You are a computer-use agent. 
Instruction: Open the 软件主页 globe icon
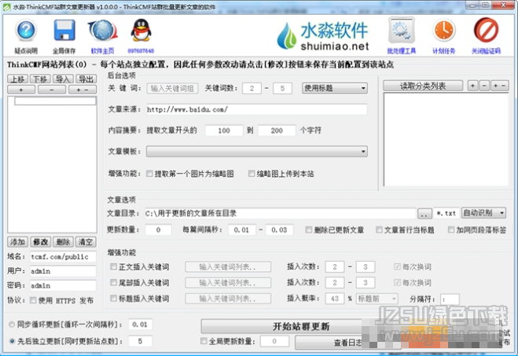click(102, 31)
